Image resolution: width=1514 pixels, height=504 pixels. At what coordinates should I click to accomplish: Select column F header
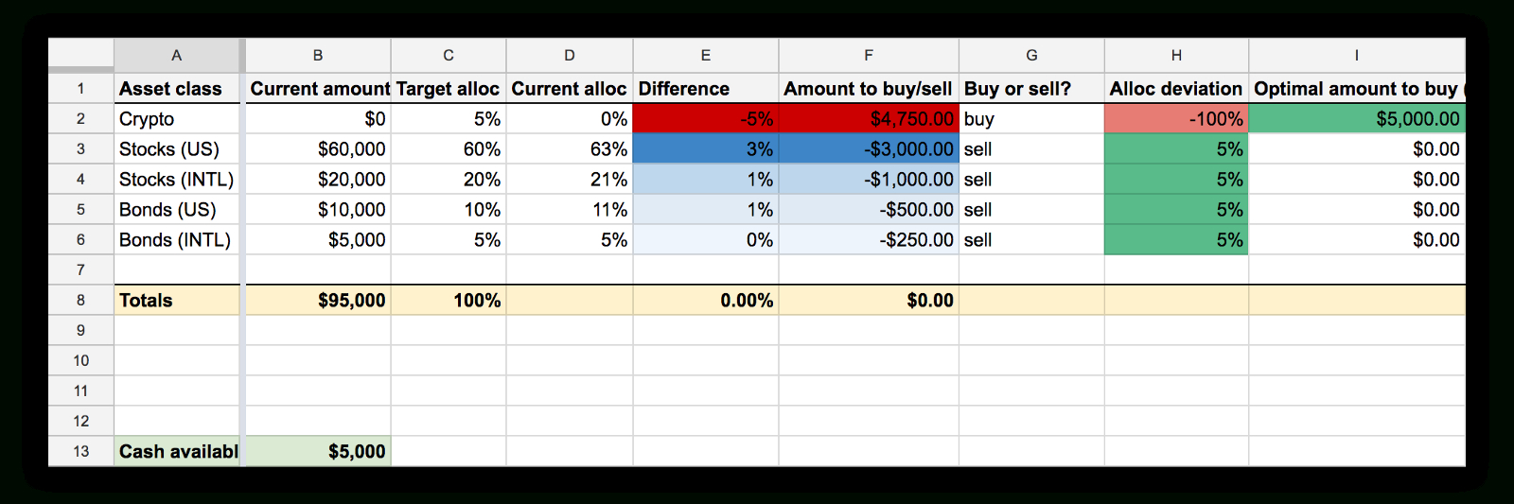click(869, 56)
